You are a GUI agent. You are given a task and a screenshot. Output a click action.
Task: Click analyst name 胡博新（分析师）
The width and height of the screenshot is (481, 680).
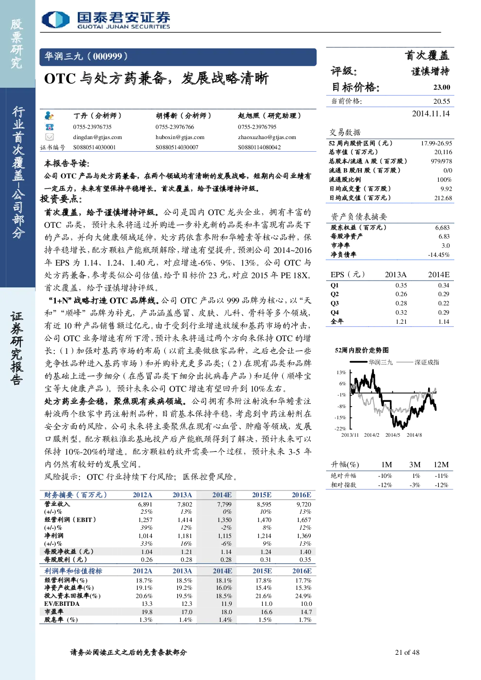click(183, 116)
